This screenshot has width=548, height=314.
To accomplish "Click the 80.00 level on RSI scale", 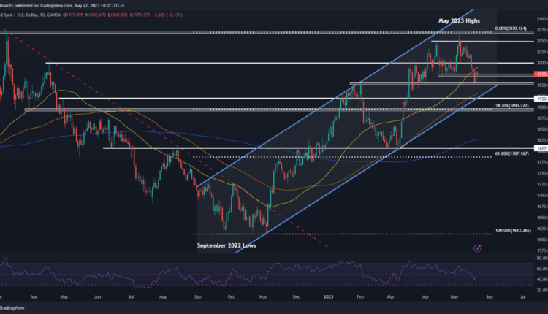I will pyautogui.click(x=540, y=258).
